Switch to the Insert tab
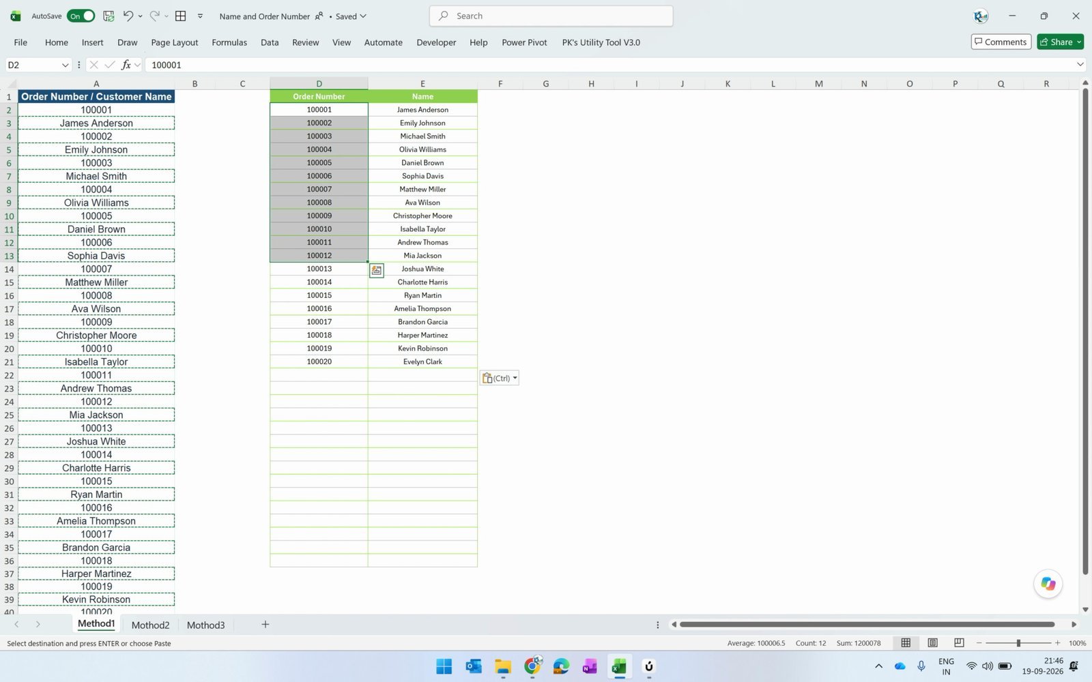Image resolution: width=1092 pixels, height=682 pixels. pos(93,42)
